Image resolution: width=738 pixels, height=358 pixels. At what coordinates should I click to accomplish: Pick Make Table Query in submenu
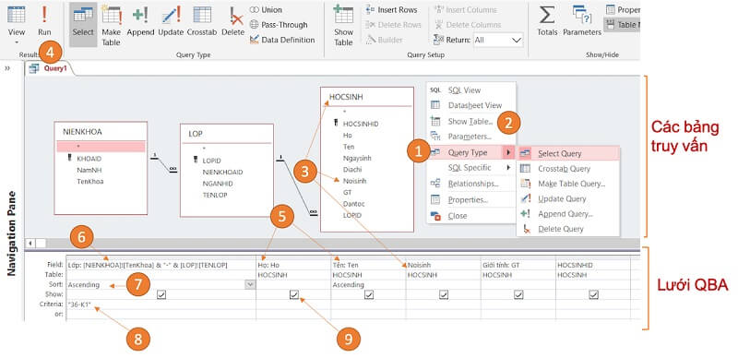568,184
